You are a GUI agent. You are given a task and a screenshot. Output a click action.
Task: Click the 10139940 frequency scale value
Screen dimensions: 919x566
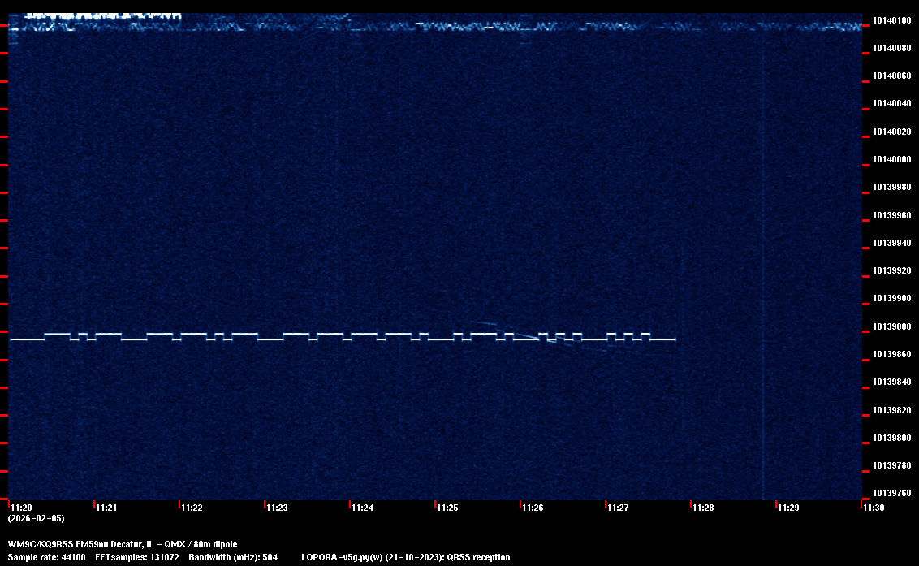pyautogui.click(x=891, y=243)
